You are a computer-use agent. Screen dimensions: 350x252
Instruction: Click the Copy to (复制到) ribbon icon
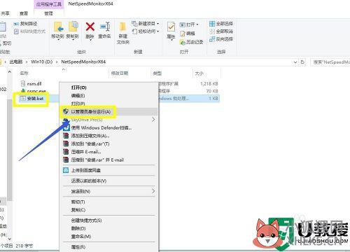[x=73, y=27]
